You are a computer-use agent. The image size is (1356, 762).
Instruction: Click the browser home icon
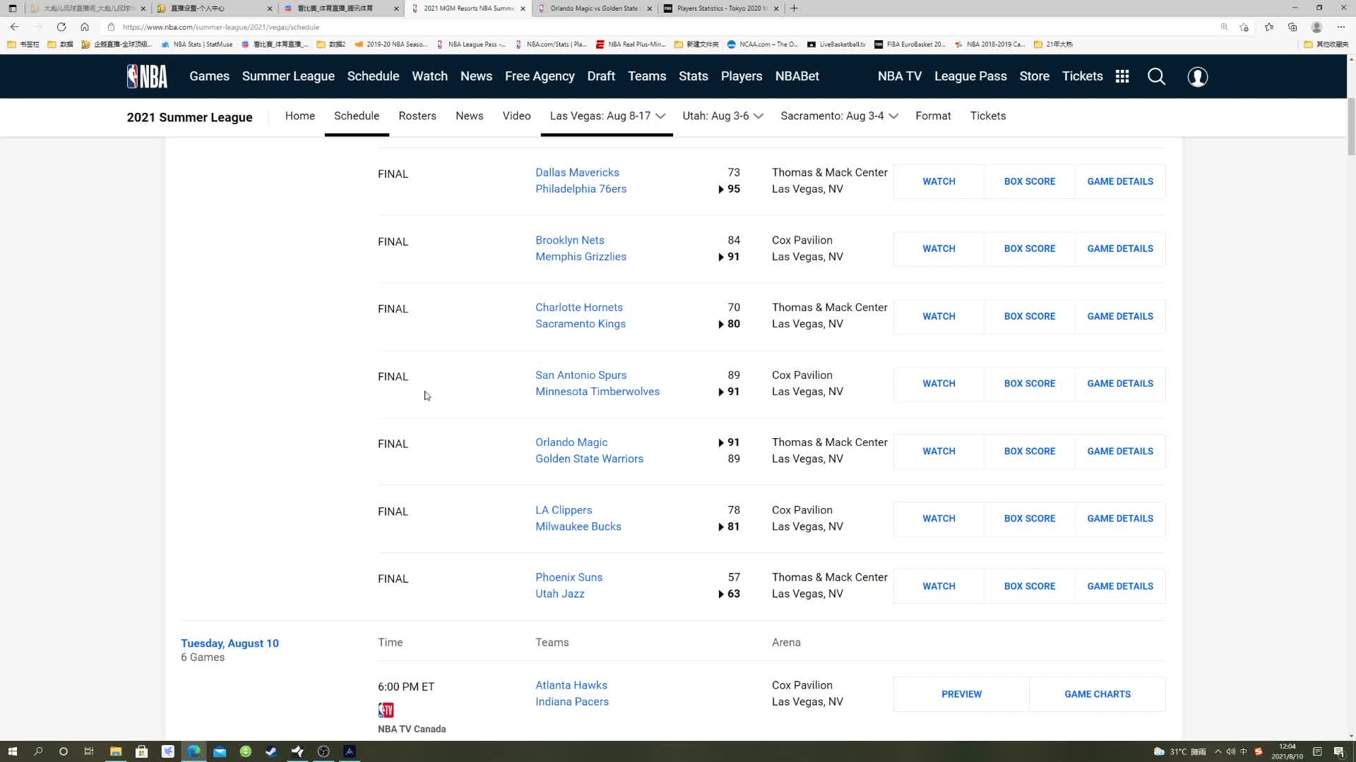click(85, 27)
